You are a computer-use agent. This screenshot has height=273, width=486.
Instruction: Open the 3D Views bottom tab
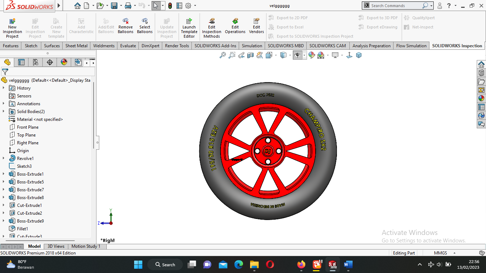click(x=56, y=246)
